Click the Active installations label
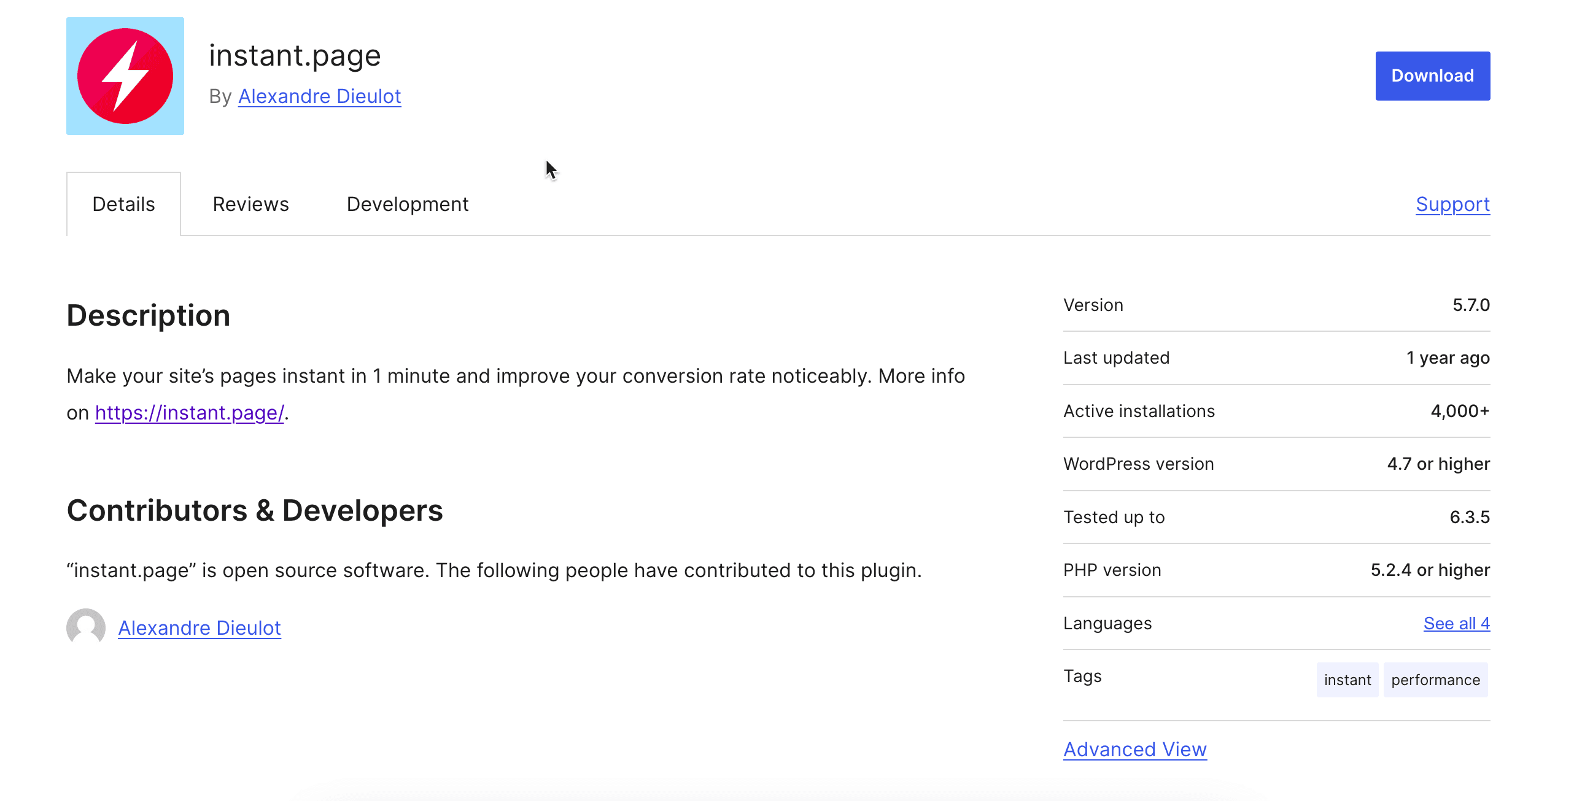The image size is (1574, 801). (x=1139, y=411)
